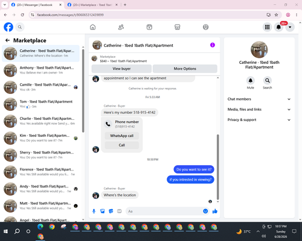Viewport: 302px width, 241px height.
Task: Open the sticker picker icon
Action: tap(111, 211)
